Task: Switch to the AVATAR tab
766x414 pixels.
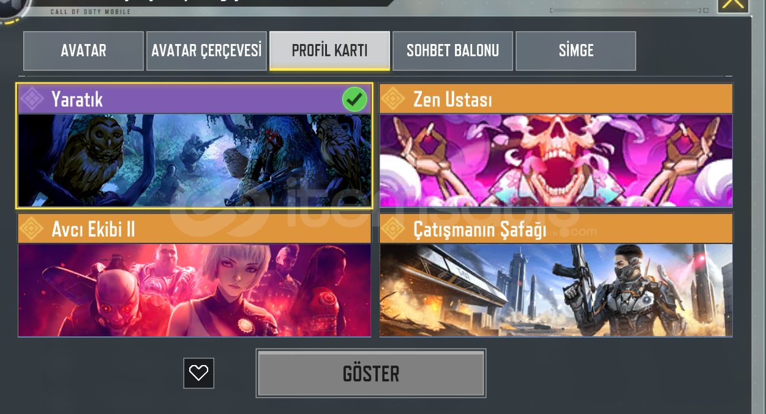Action: 83,51
